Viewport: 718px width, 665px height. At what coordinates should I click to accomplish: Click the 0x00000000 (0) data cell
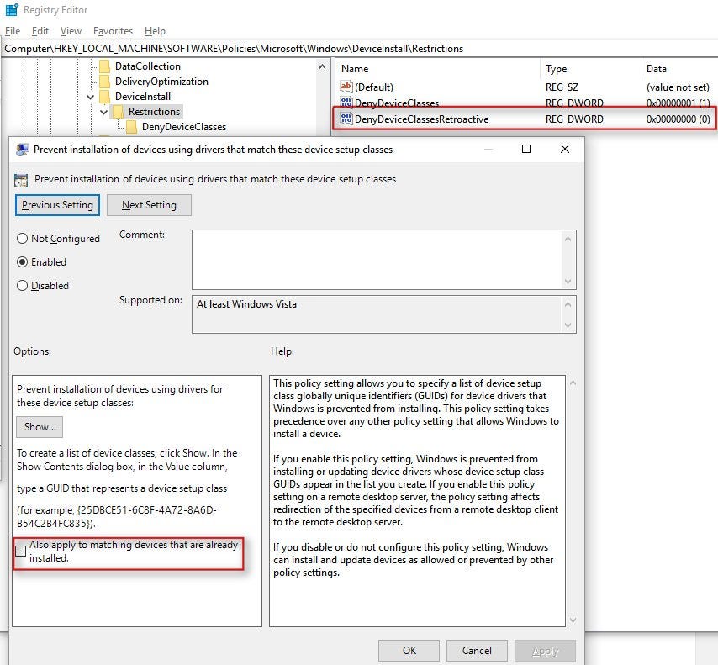678,119
